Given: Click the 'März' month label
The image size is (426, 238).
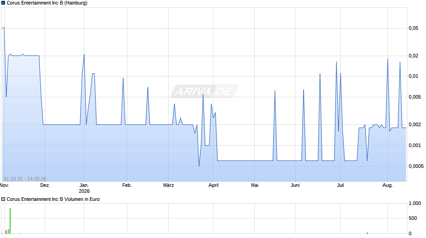Looking at the screenshot, I should tap(169, 186).
